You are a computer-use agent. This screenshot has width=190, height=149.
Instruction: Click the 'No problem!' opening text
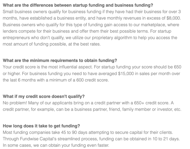coord(15,103)
